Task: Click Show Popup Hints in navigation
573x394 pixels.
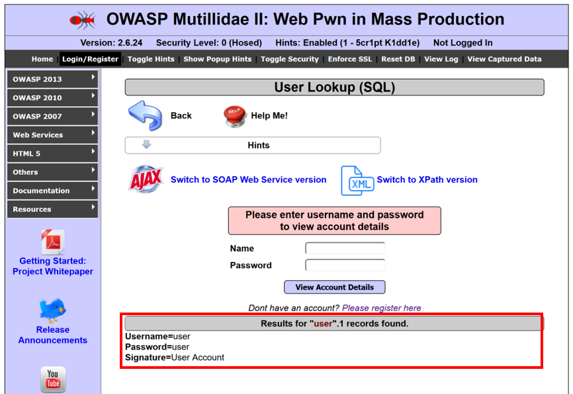Action: pos(218,59)
